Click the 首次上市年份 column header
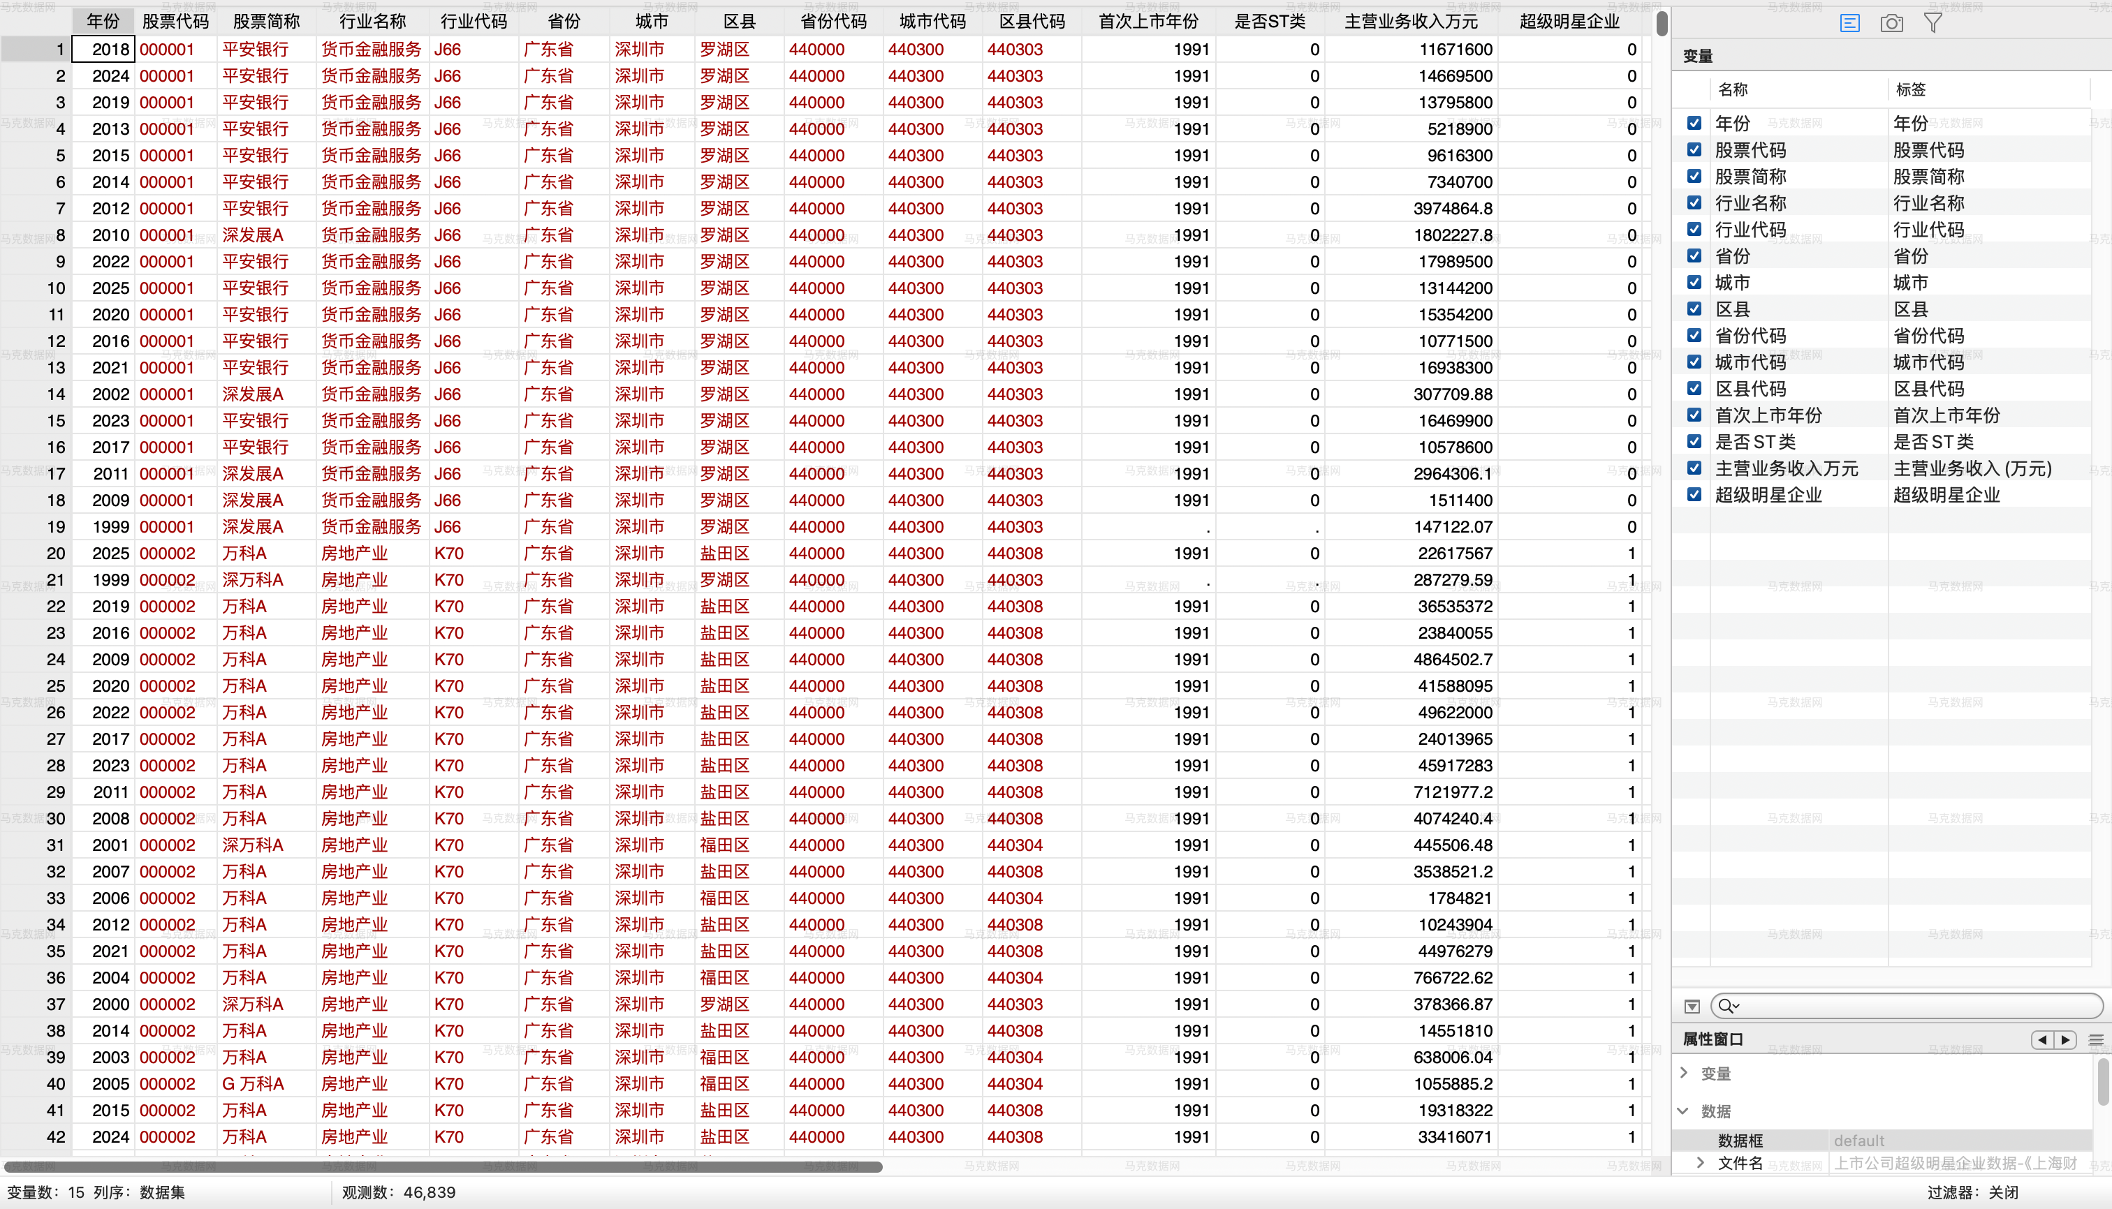2112x1209 pixels. [x=1148, y=22]
